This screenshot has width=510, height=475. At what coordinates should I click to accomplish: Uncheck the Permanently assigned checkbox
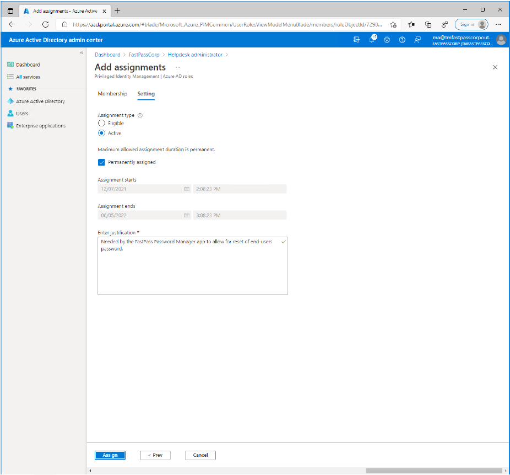[x=101, y=162]
